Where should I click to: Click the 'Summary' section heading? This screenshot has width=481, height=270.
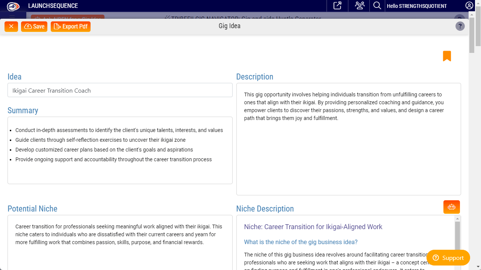23,110
